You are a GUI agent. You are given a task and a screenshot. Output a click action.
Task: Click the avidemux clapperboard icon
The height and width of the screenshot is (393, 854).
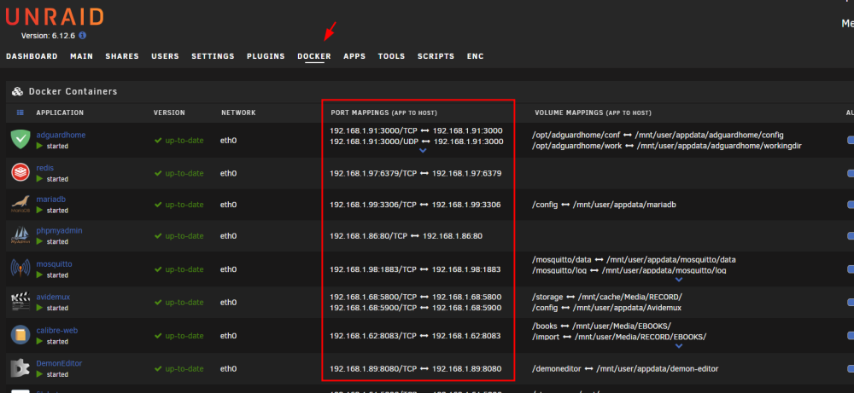tap(20, 303)
